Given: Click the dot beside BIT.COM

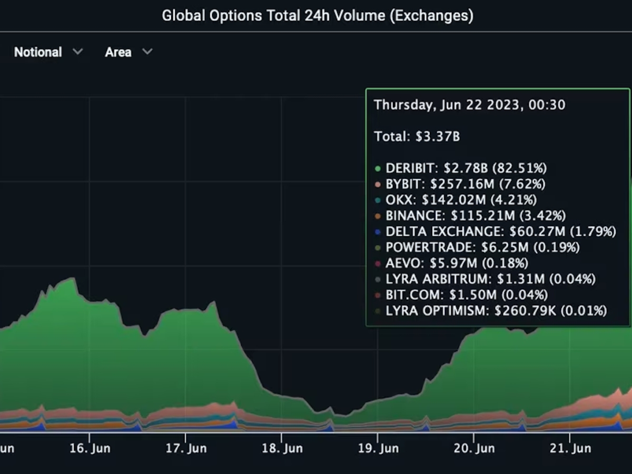Looking at the screenshot, I should tap(378, 295).
